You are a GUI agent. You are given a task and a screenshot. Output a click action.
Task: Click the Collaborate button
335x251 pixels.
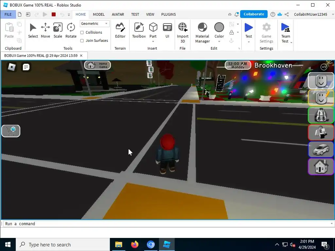(254, 14)
